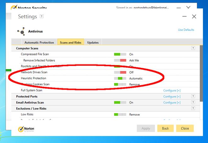The height and width of the screenshot is (143, 208).
Task: Open the Updates tab
Action: 93,42
